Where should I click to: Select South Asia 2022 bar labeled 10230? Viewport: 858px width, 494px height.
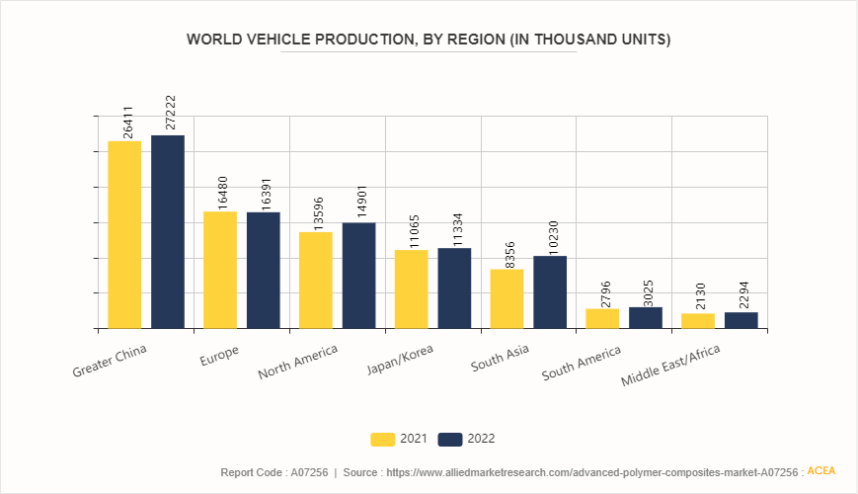coord(550,292)
